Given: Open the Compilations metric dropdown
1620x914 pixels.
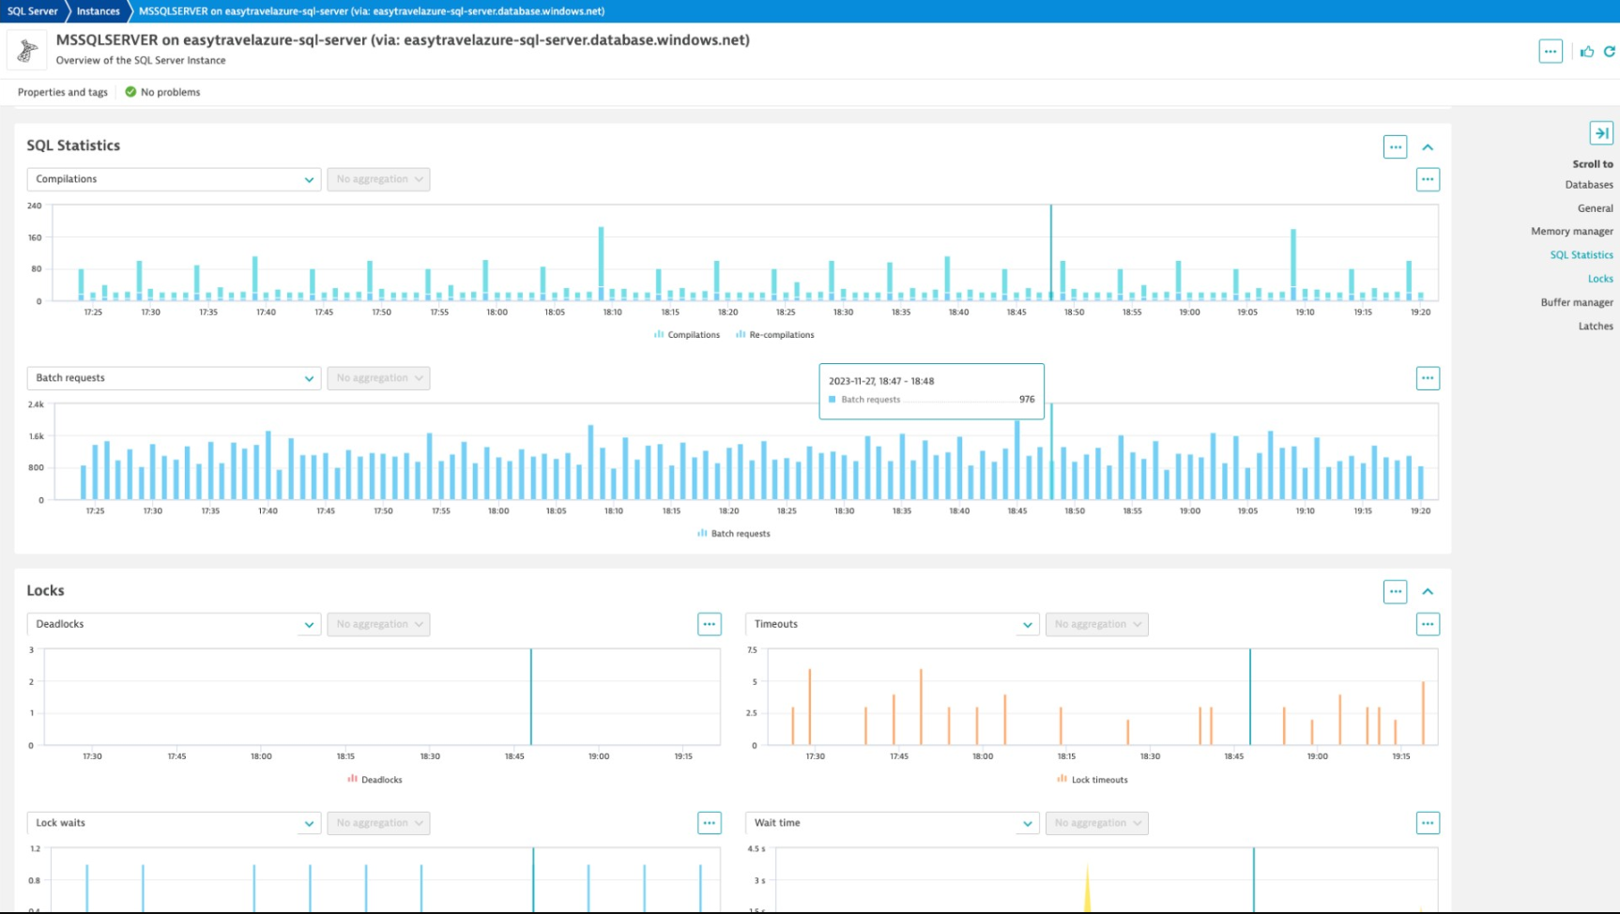Looking at the screenshot, I should pos(174,179).
